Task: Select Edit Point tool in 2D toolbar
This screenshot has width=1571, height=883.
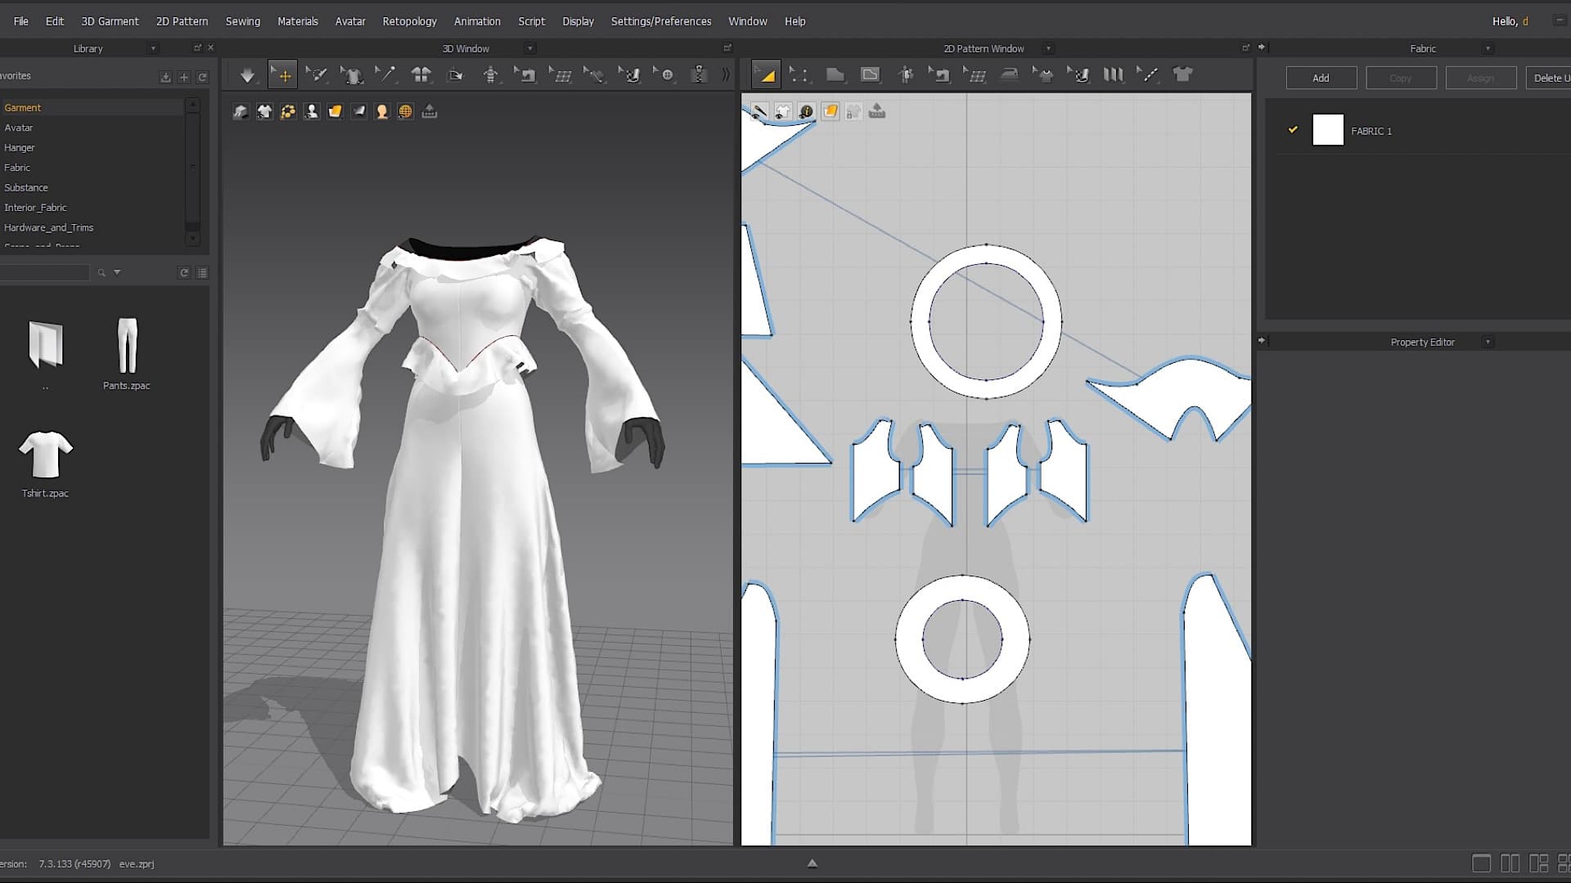Action: pyautogui.click(x=799, y=75)
